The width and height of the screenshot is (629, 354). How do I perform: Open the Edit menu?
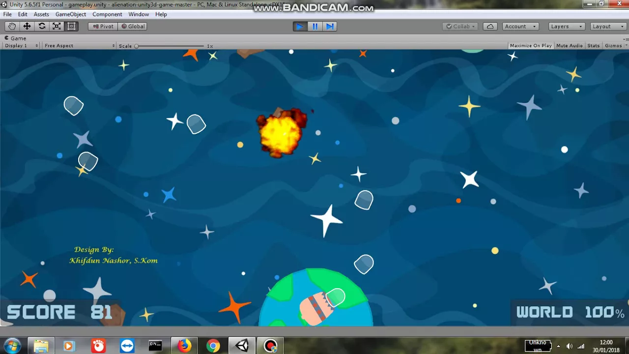23,14
